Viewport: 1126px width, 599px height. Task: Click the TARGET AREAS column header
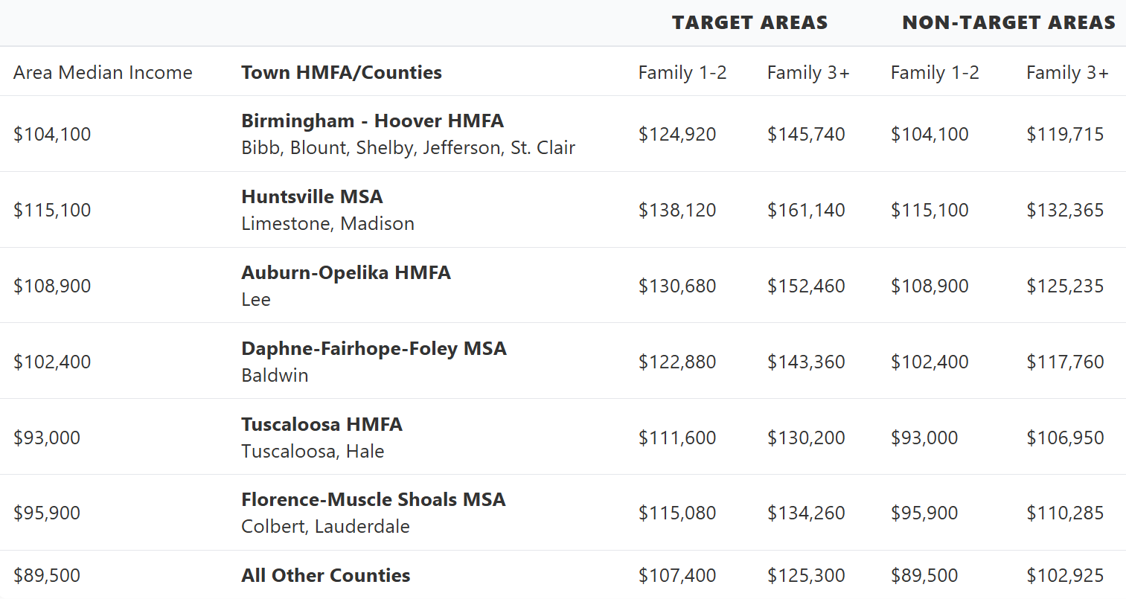749,22
